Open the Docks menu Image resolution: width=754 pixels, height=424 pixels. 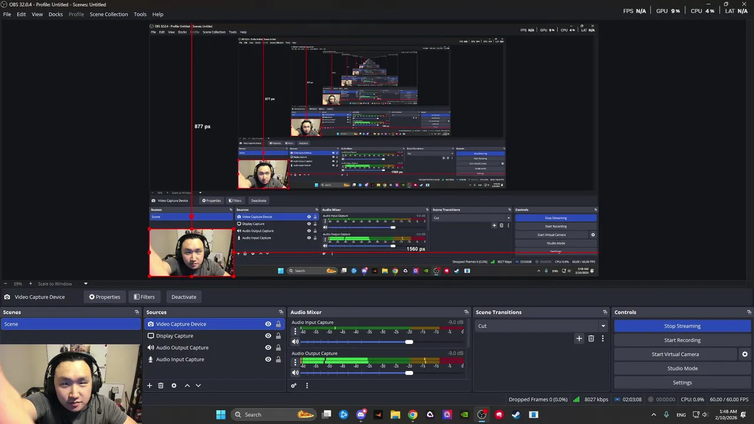[55, 14]
